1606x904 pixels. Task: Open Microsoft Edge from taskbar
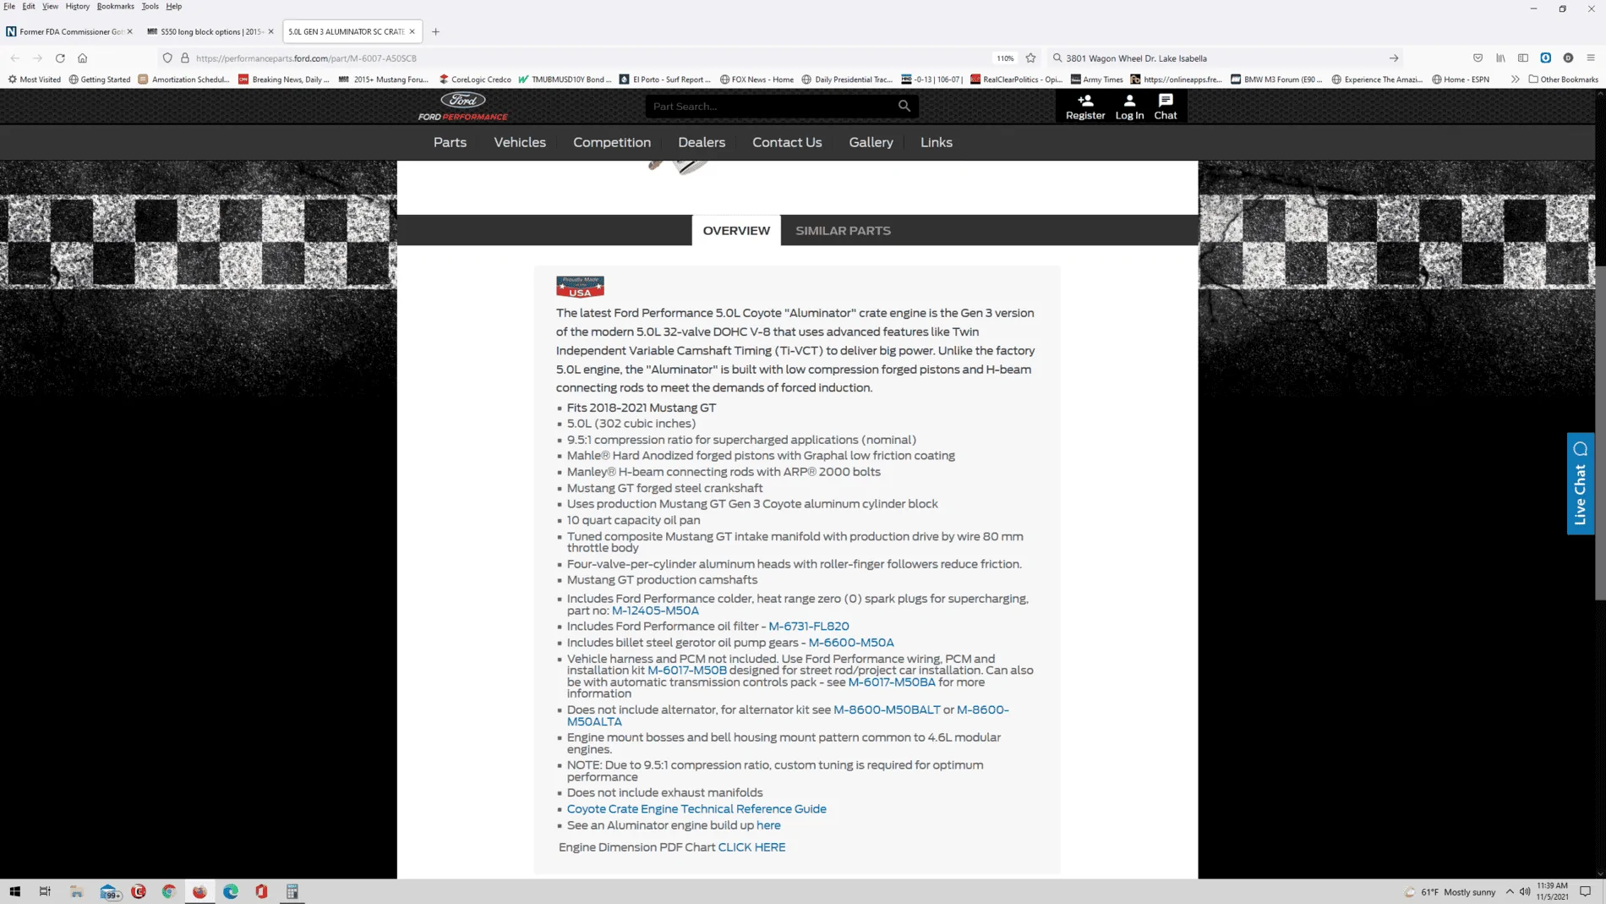click(231, 891)
